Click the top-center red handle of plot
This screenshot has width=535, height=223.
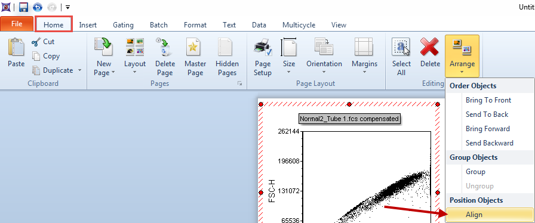[349, 104]
